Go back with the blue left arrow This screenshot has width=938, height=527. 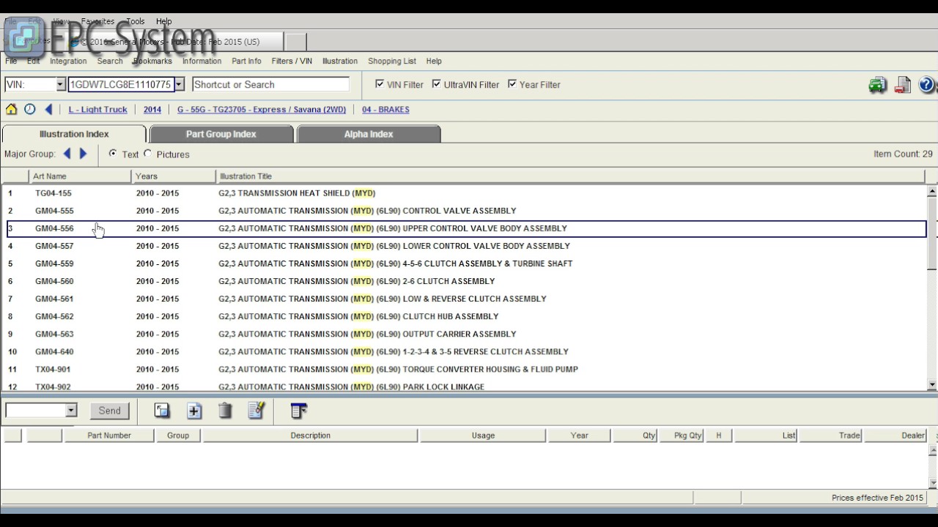coord(48,109)
